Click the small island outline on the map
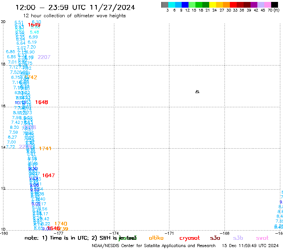This screenshot has width=283, height=249. click(197, 92)
